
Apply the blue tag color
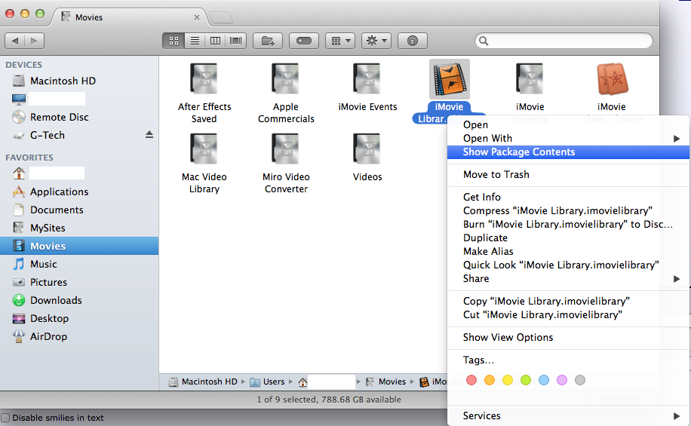point(543,380)
